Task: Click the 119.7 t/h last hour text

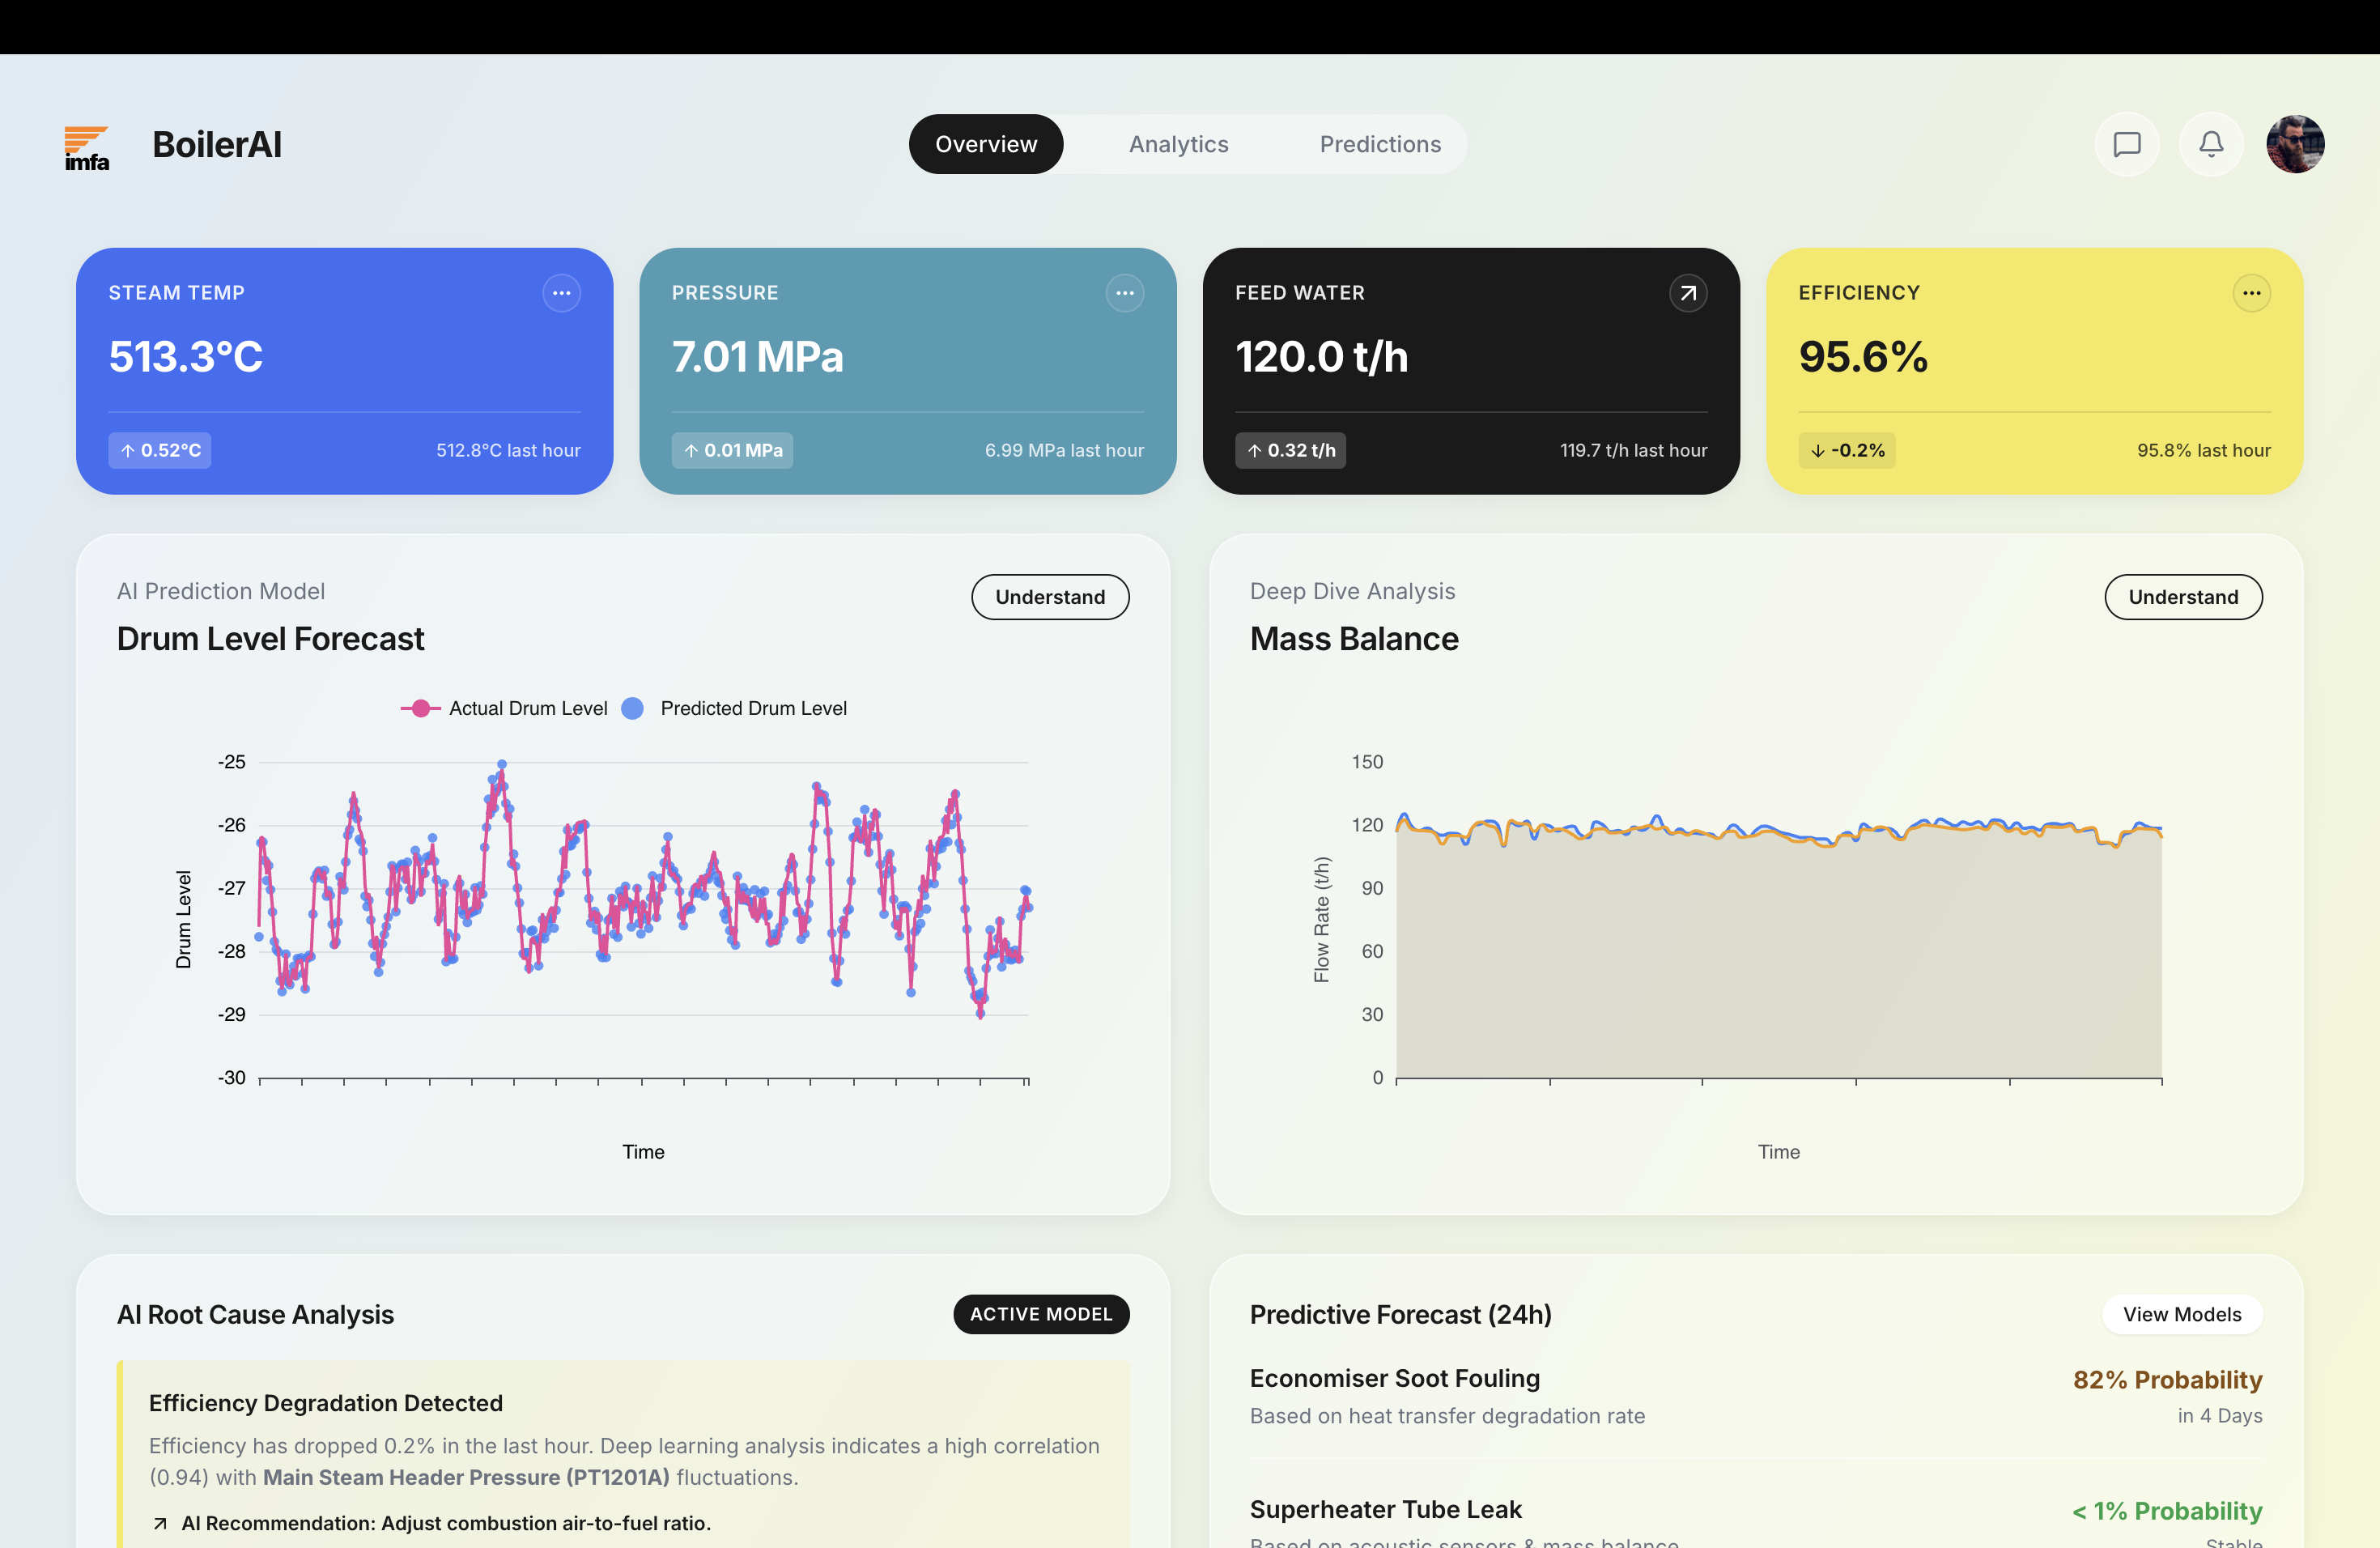Action: pos(1633,450)
